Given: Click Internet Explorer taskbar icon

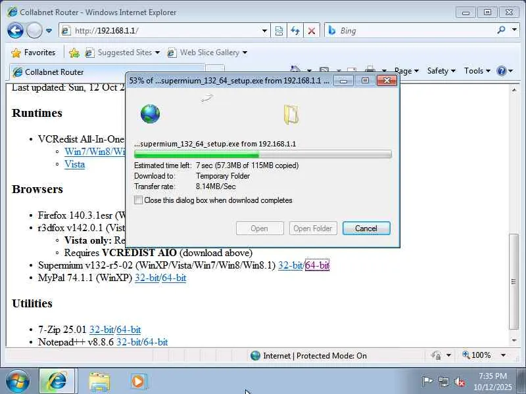Looking at the screenshot, I should pos(58,381).
